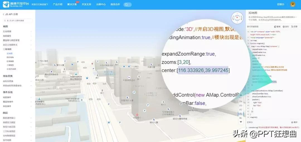
Task: Click the floor bar up arrow
Action: click(x=241, y=95)
